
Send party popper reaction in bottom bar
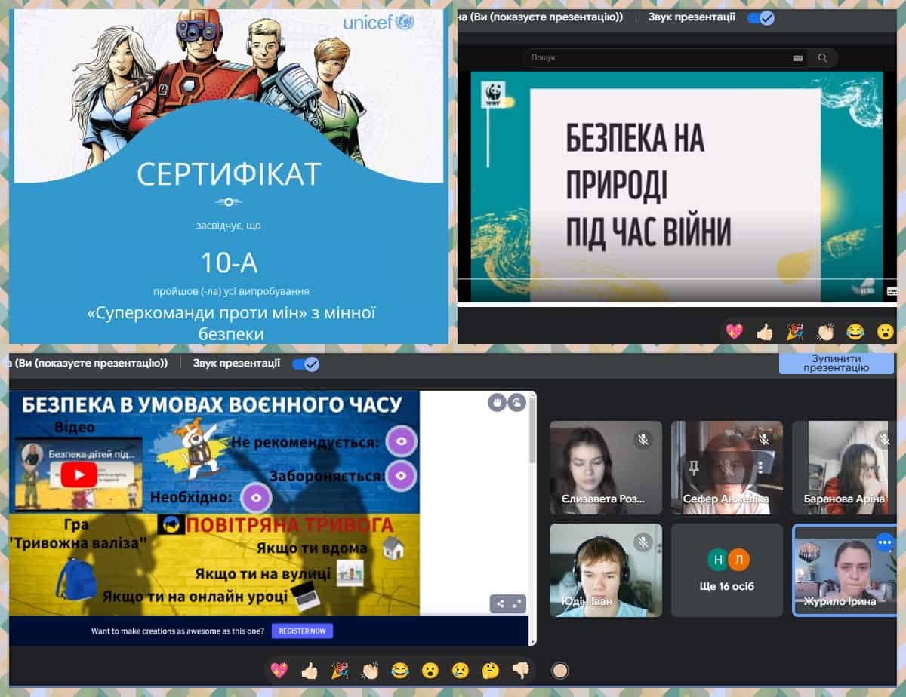[x=340, y=670]
